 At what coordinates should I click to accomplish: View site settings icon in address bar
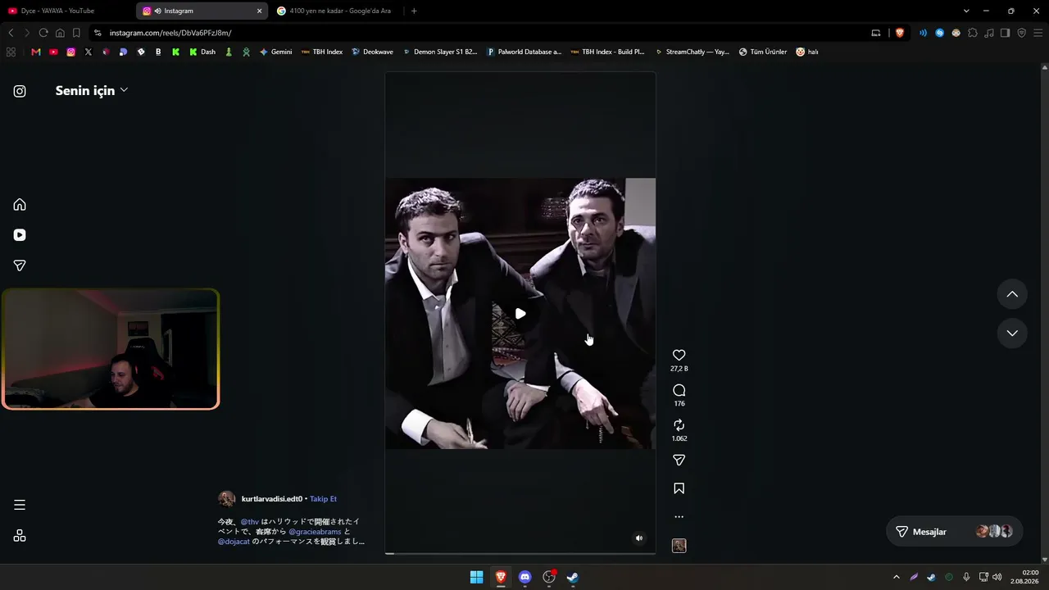98,33
